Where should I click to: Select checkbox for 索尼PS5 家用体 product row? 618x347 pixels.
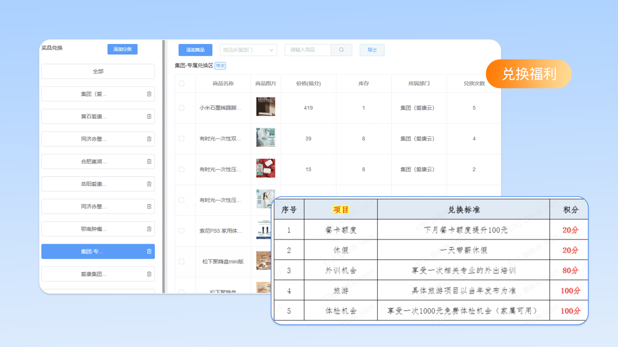(x=182, y=231)
